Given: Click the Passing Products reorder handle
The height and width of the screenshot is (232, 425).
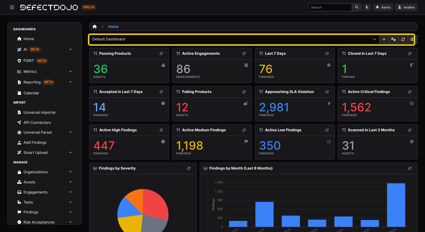Looking at the screenshot, I should pyautogui.click(x=95, y=53).
